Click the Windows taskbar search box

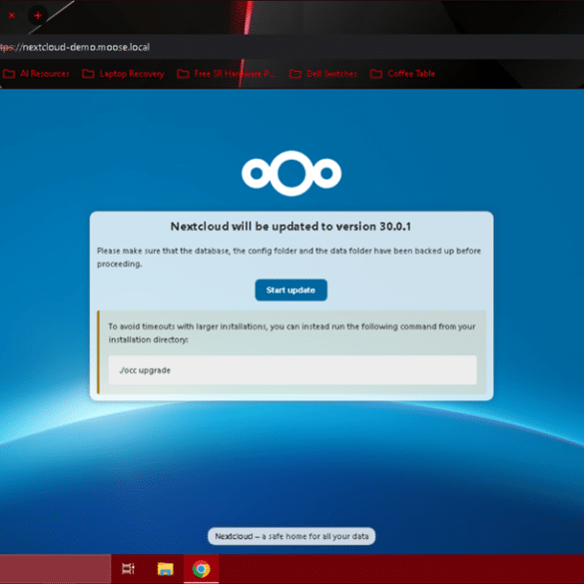(x=55, y=569)
